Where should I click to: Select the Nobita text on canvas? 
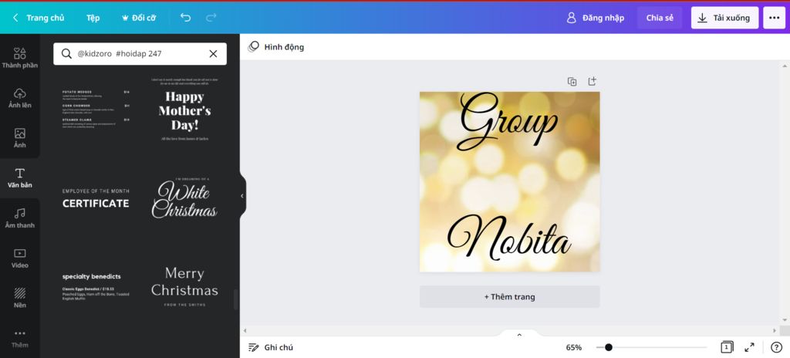509,237
